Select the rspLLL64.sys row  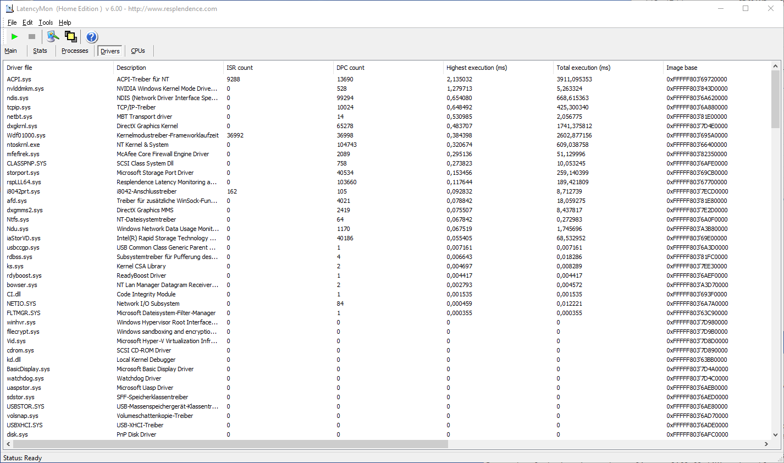[387, 182]
